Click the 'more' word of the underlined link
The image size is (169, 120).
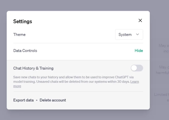[x=17, y=86]
